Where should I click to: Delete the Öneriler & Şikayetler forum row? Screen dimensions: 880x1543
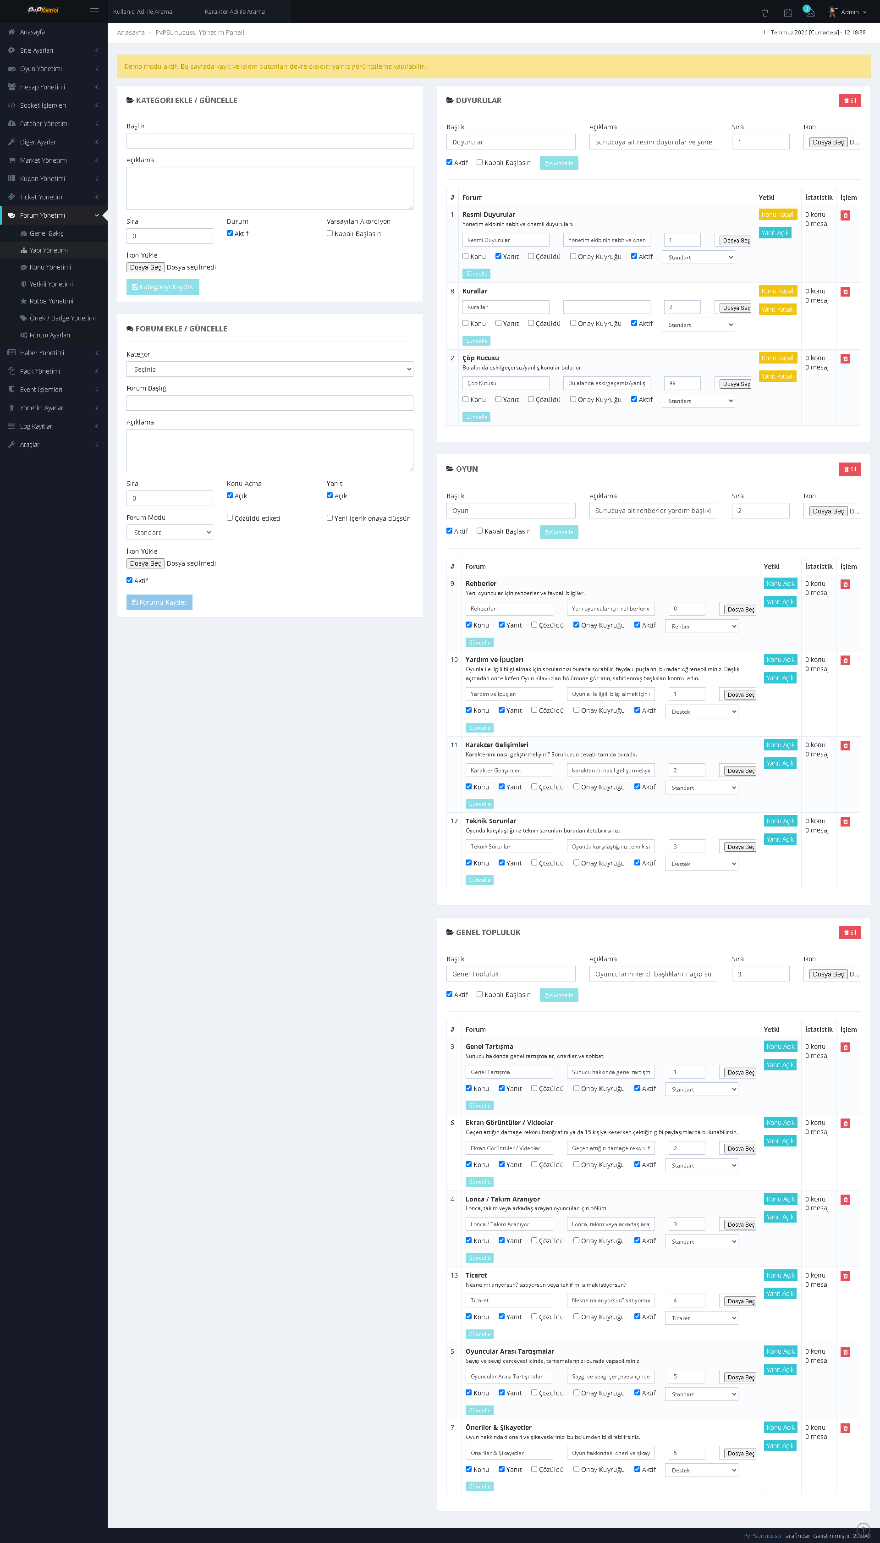point(845,1428)
